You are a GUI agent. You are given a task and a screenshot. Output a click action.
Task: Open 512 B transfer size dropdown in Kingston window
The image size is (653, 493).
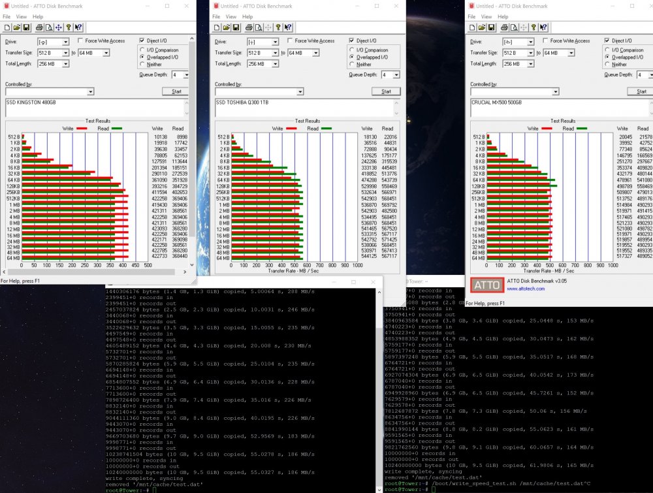65,53
